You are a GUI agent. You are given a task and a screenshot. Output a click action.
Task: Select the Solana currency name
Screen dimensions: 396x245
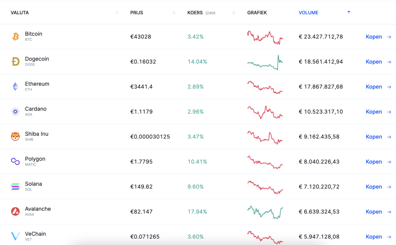(x=33, y=184)
